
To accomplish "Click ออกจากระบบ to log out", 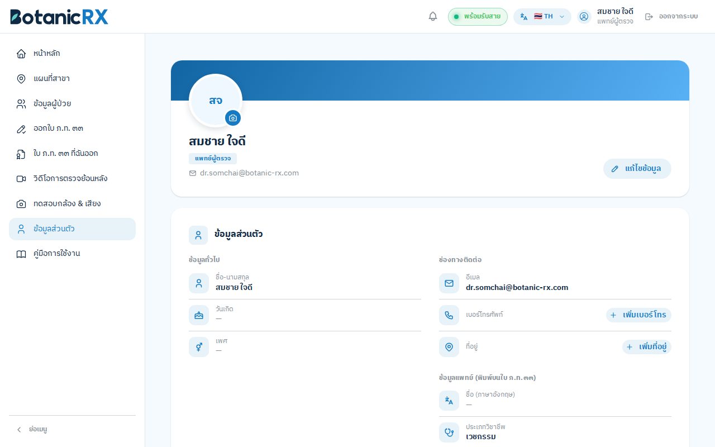I will point(672,16).
